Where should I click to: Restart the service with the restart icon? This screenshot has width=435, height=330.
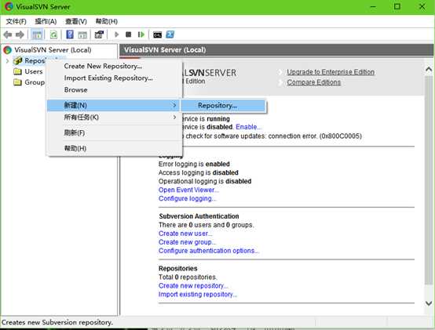(141, 34)
